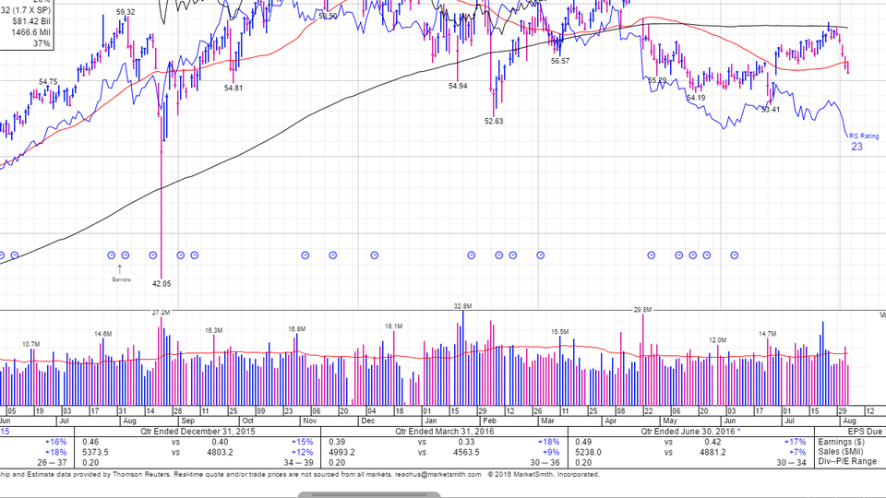Click circle marker above the Aug 14 date
The image size is (886, 498).
click(x=152, y=255)
